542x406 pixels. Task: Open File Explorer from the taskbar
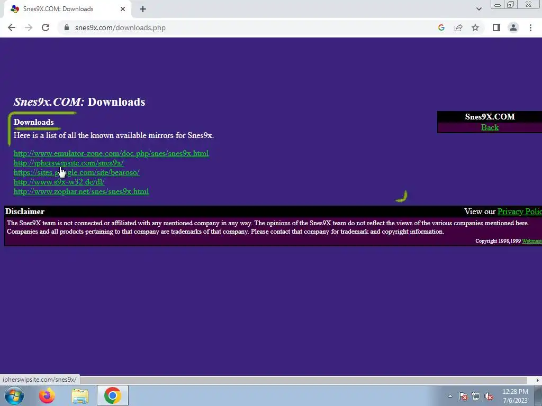click(80, 395)
